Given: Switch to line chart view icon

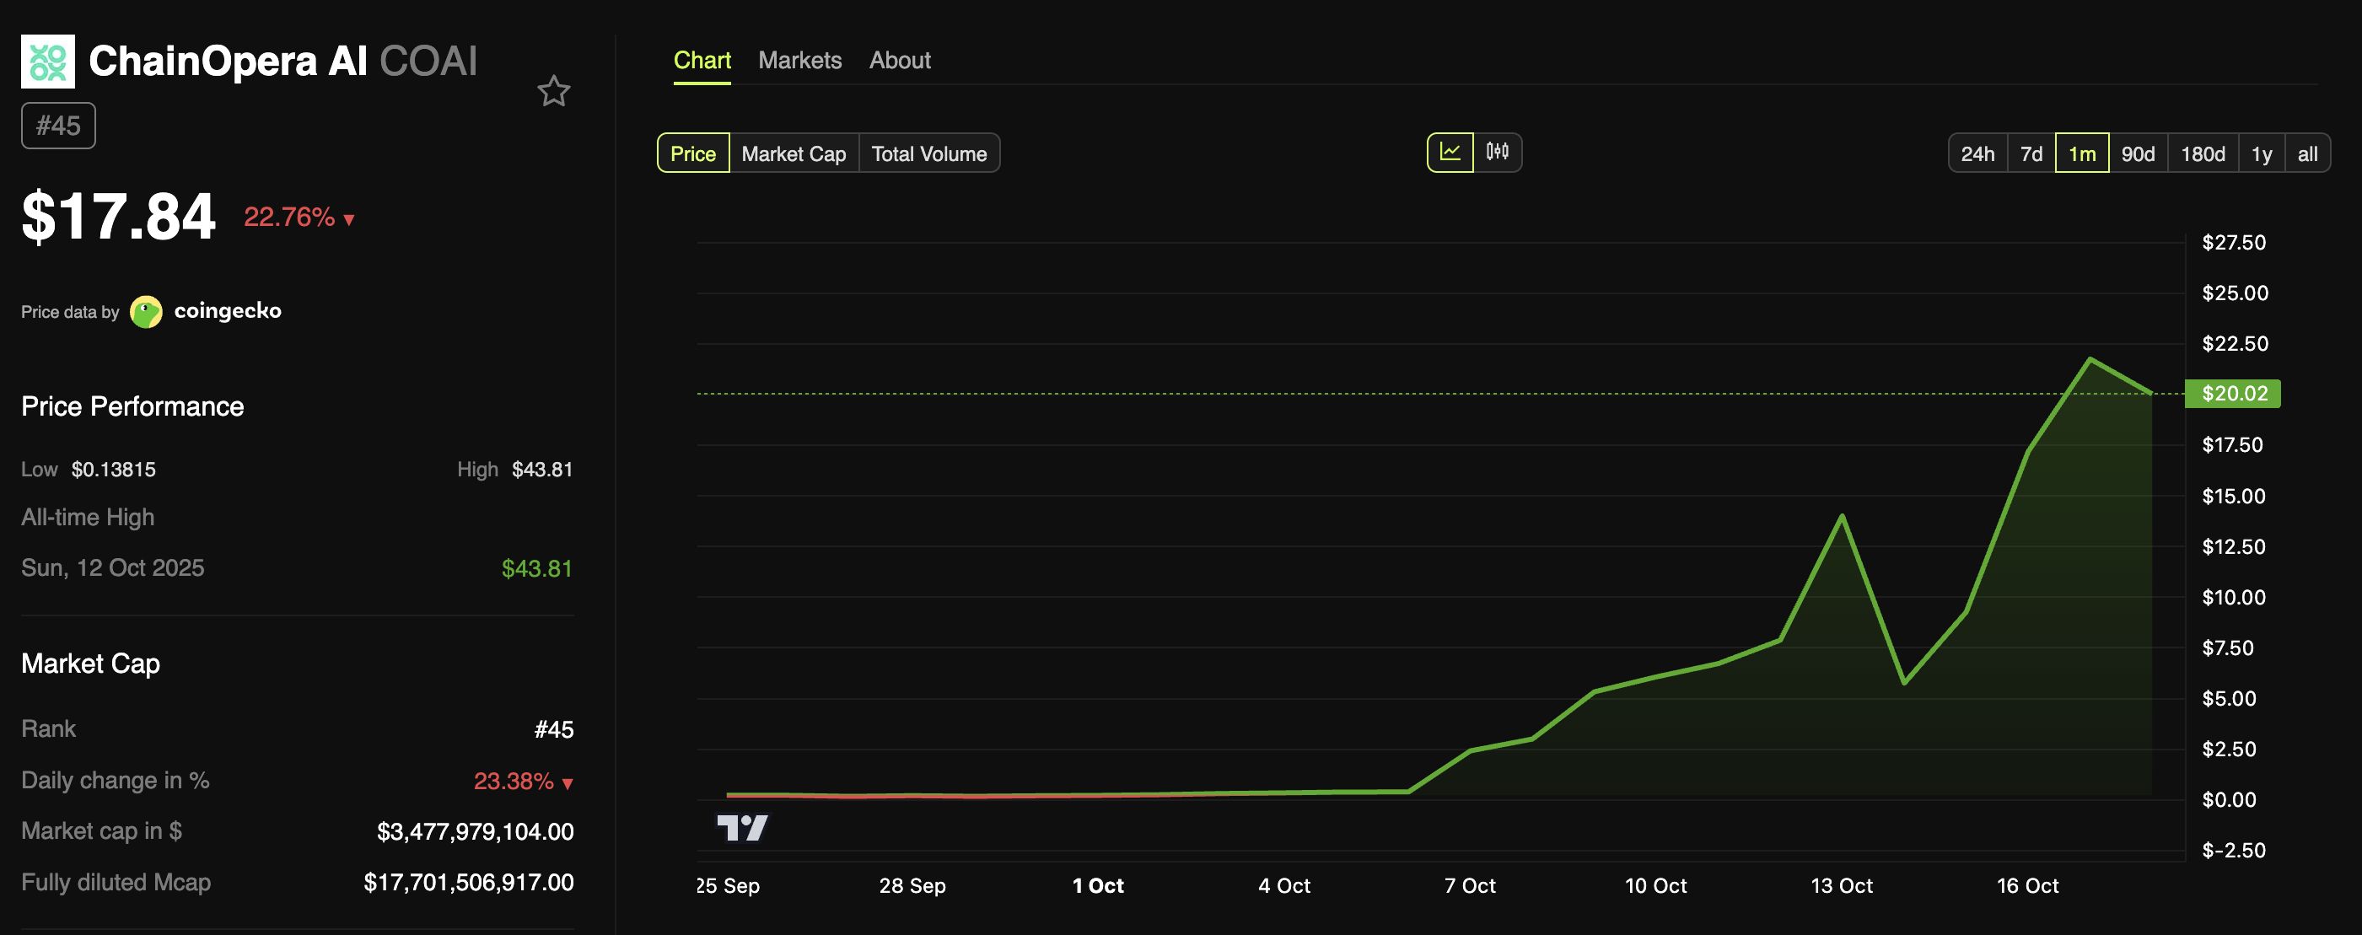Looking at the screenshot, I should (x=1450, y=152).
